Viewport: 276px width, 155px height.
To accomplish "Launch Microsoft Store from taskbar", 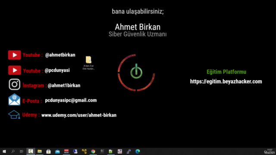I will pos(49,151).
